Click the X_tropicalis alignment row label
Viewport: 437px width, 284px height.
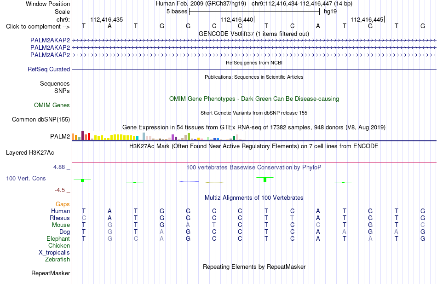tap(54, 253)
